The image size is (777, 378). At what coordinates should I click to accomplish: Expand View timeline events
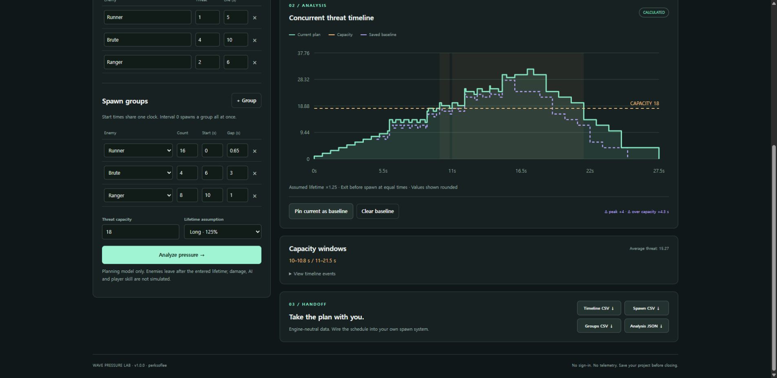[x=312, y=274]
